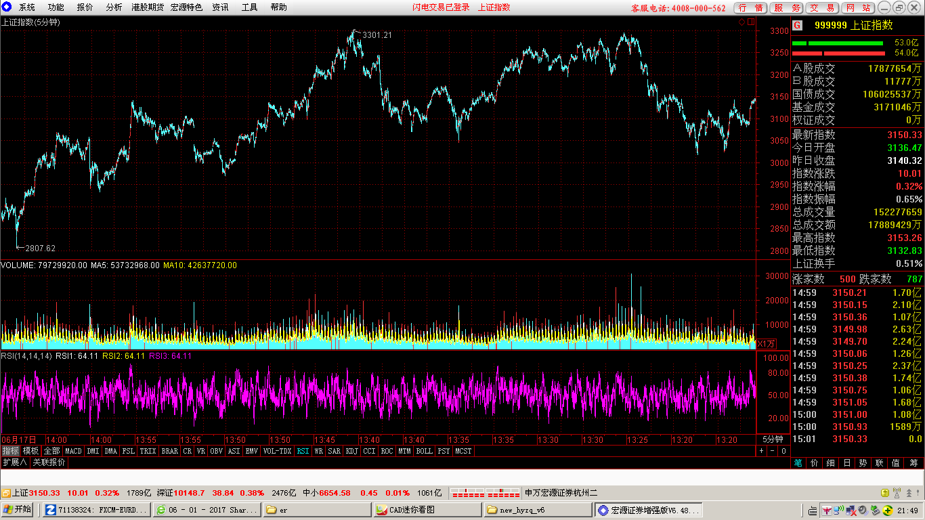
Task: Click the red G icon beside 999999
Action: (798, 25)
